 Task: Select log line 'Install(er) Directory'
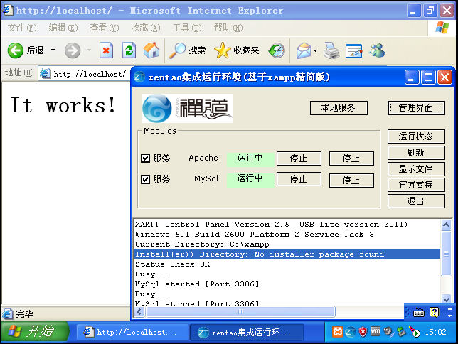pos(287,254)
